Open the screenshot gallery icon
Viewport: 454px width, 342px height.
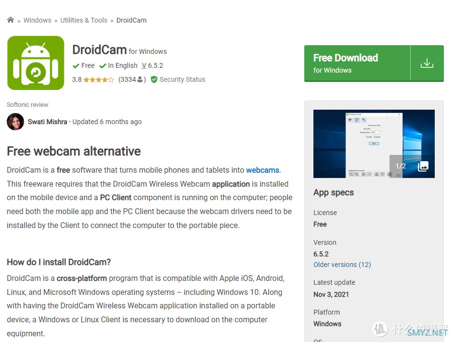coord(423,166)
